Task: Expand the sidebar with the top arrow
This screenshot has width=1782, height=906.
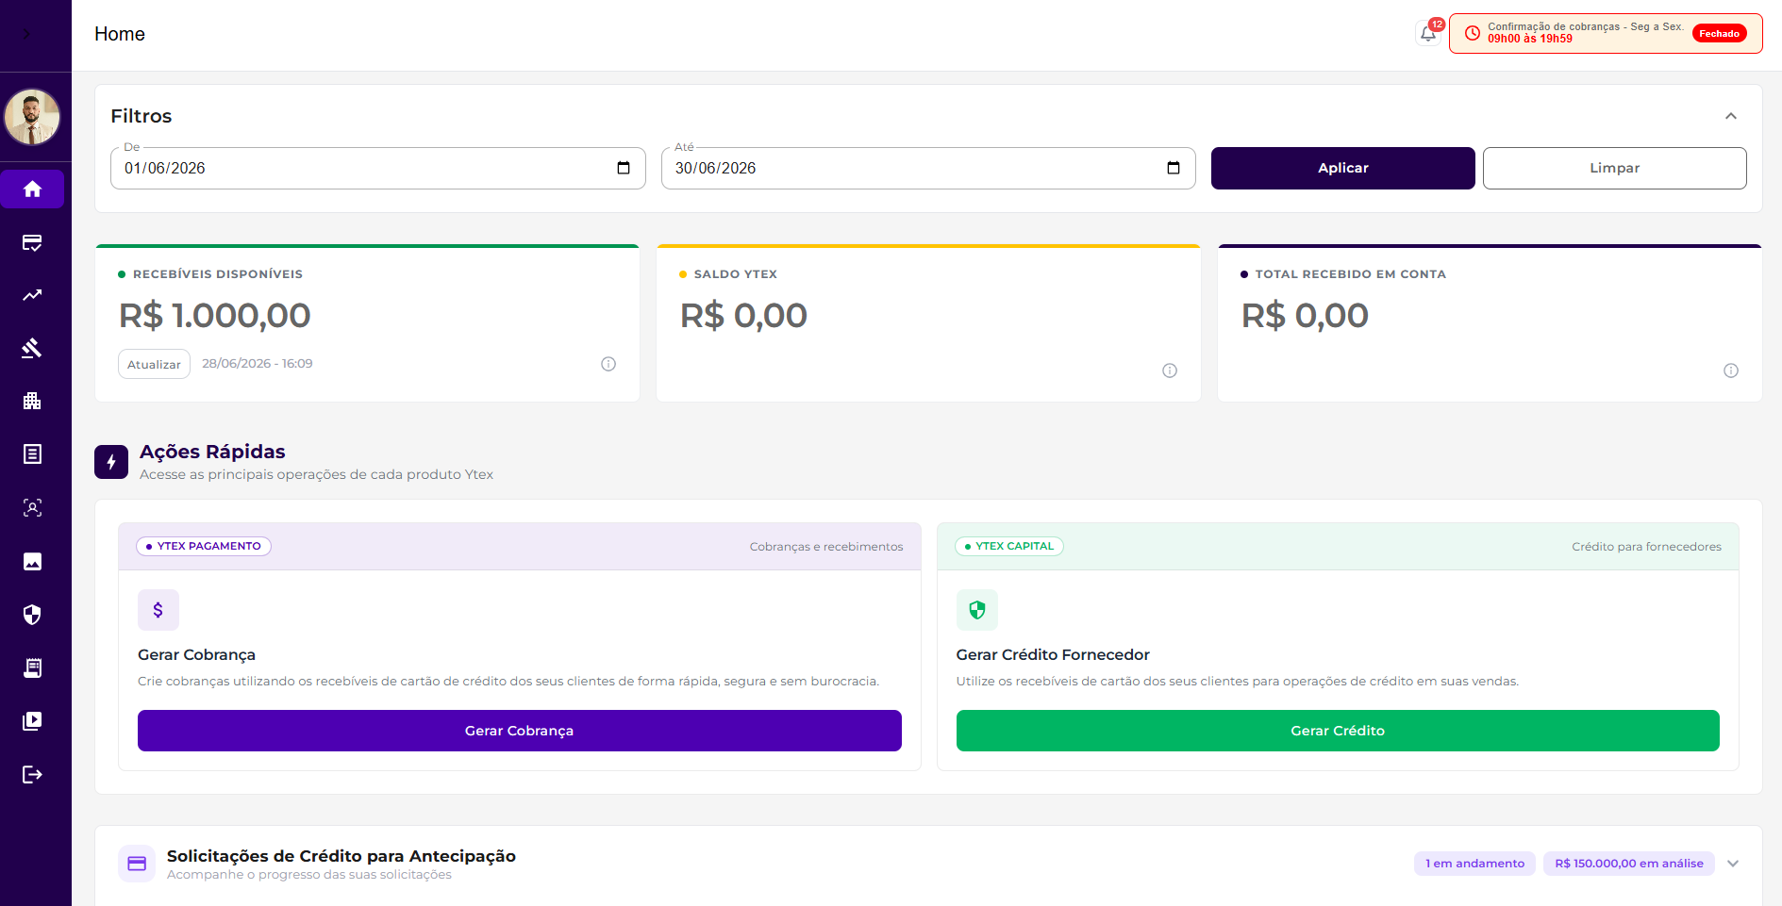Action: point(27,34)
